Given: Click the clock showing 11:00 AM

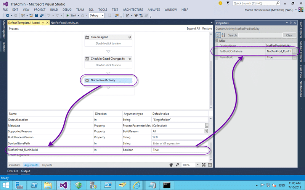Looking at the screenshot, I should pyautogui.click(x=295, y=183).
